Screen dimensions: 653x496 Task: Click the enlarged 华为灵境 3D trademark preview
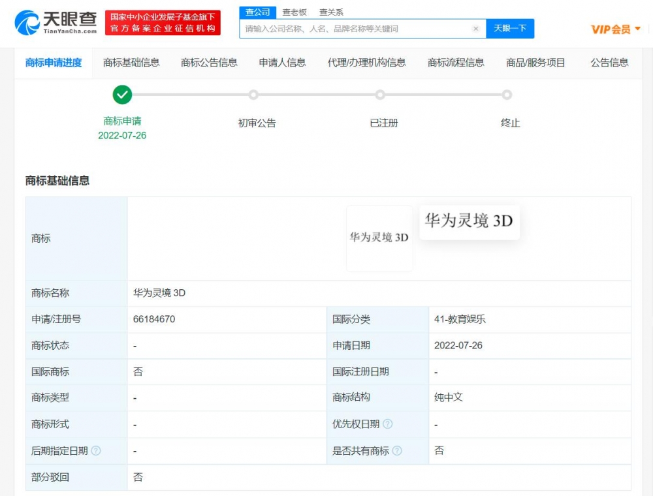(x=470, y=222)
